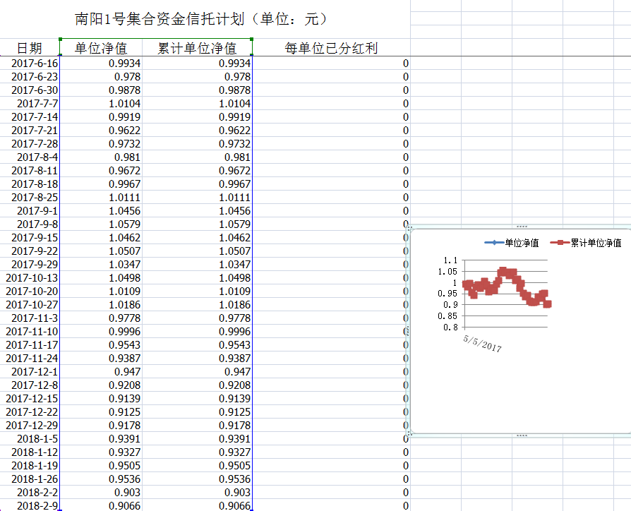Screen dimensions: 631x511
Task: Grab the chart's bottom-center resize handle
Action: pos(522,435)
